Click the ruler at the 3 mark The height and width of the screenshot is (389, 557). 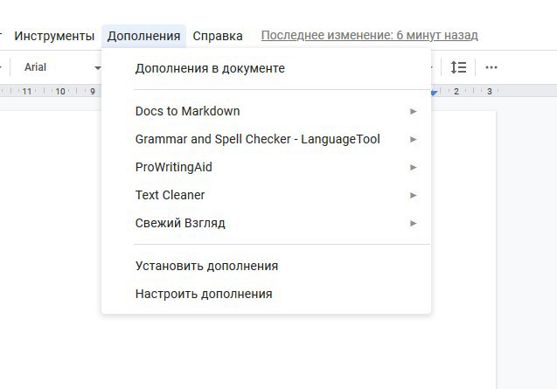[x=490, y=91]
